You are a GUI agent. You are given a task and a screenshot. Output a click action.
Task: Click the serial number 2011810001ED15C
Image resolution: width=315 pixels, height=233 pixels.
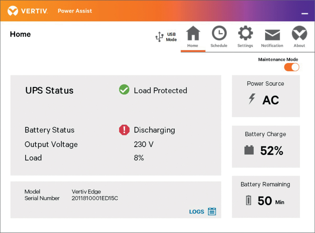[x=95, y=198]
